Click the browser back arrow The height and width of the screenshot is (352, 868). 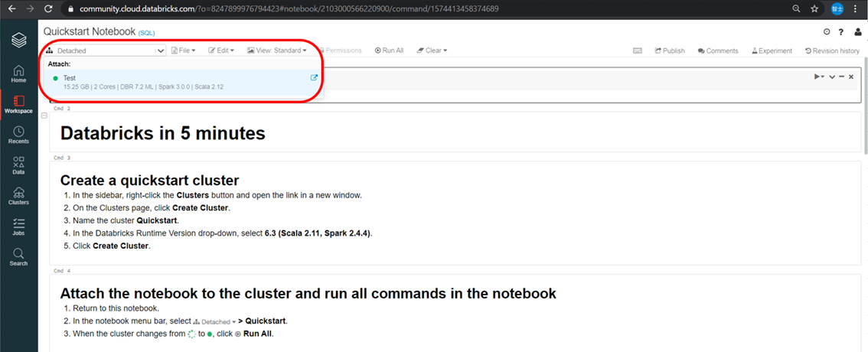point(11,9)
